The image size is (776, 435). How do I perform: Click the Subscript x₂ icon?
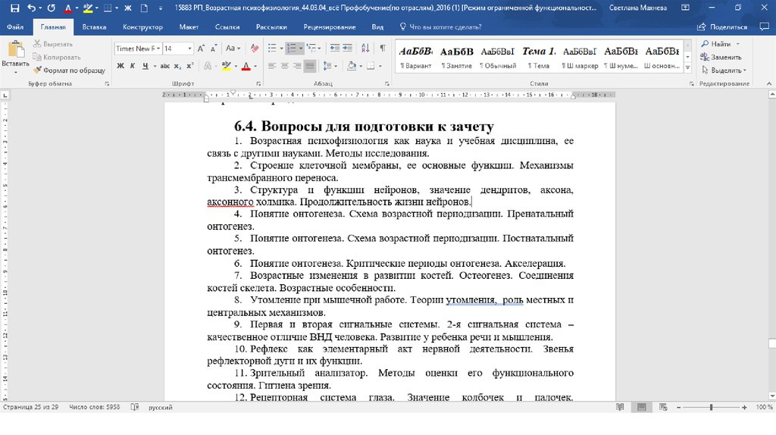pos(178,66)
